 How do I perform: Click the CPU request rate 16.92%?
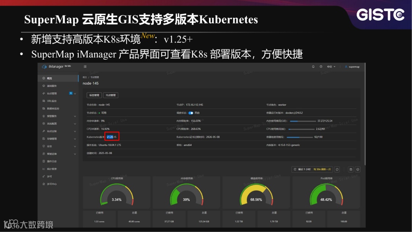click(x=105, y=129)
